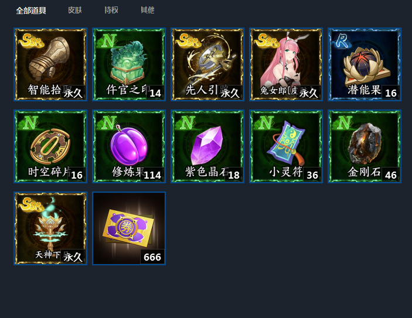The image size is (412, 318).
Task: Select the R lotus orb item
Action: coord(365,64)
